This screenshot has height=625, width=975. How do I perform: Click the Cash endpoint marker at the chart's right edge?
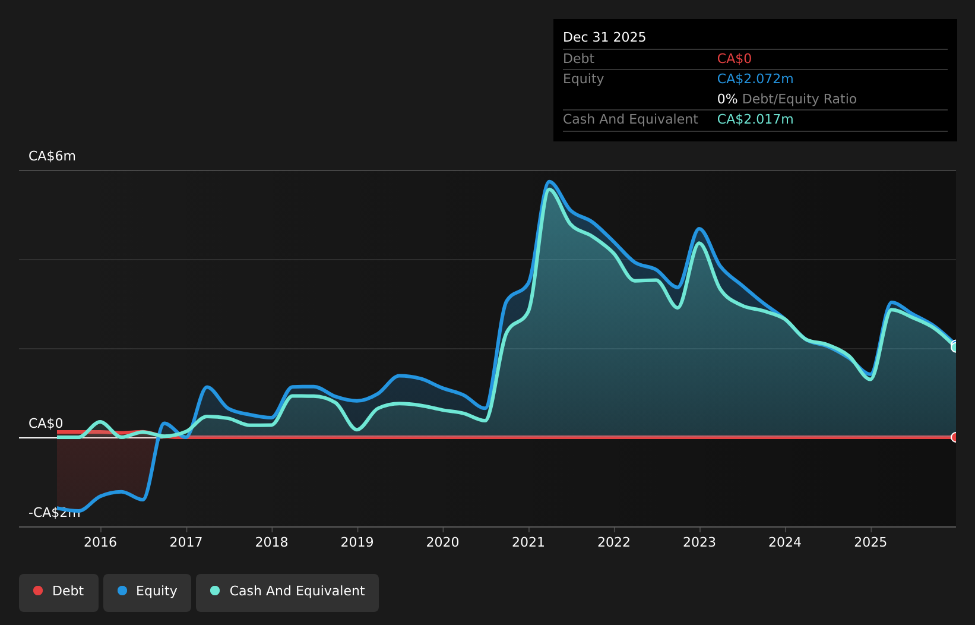(955, 347)
